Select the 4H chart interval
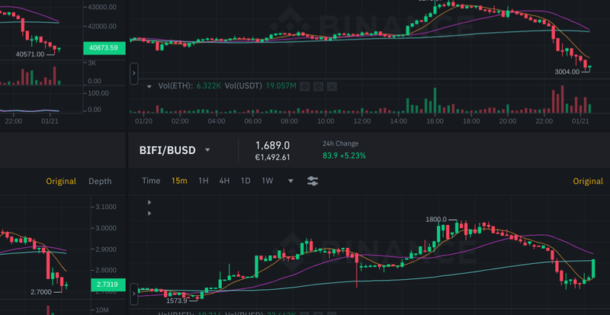The image size is (610, 315). tap(224, 181)
